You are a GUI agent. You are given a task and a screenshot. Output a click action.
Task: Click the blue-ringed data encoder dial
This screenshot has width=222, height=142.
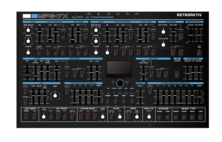(120, 83)
